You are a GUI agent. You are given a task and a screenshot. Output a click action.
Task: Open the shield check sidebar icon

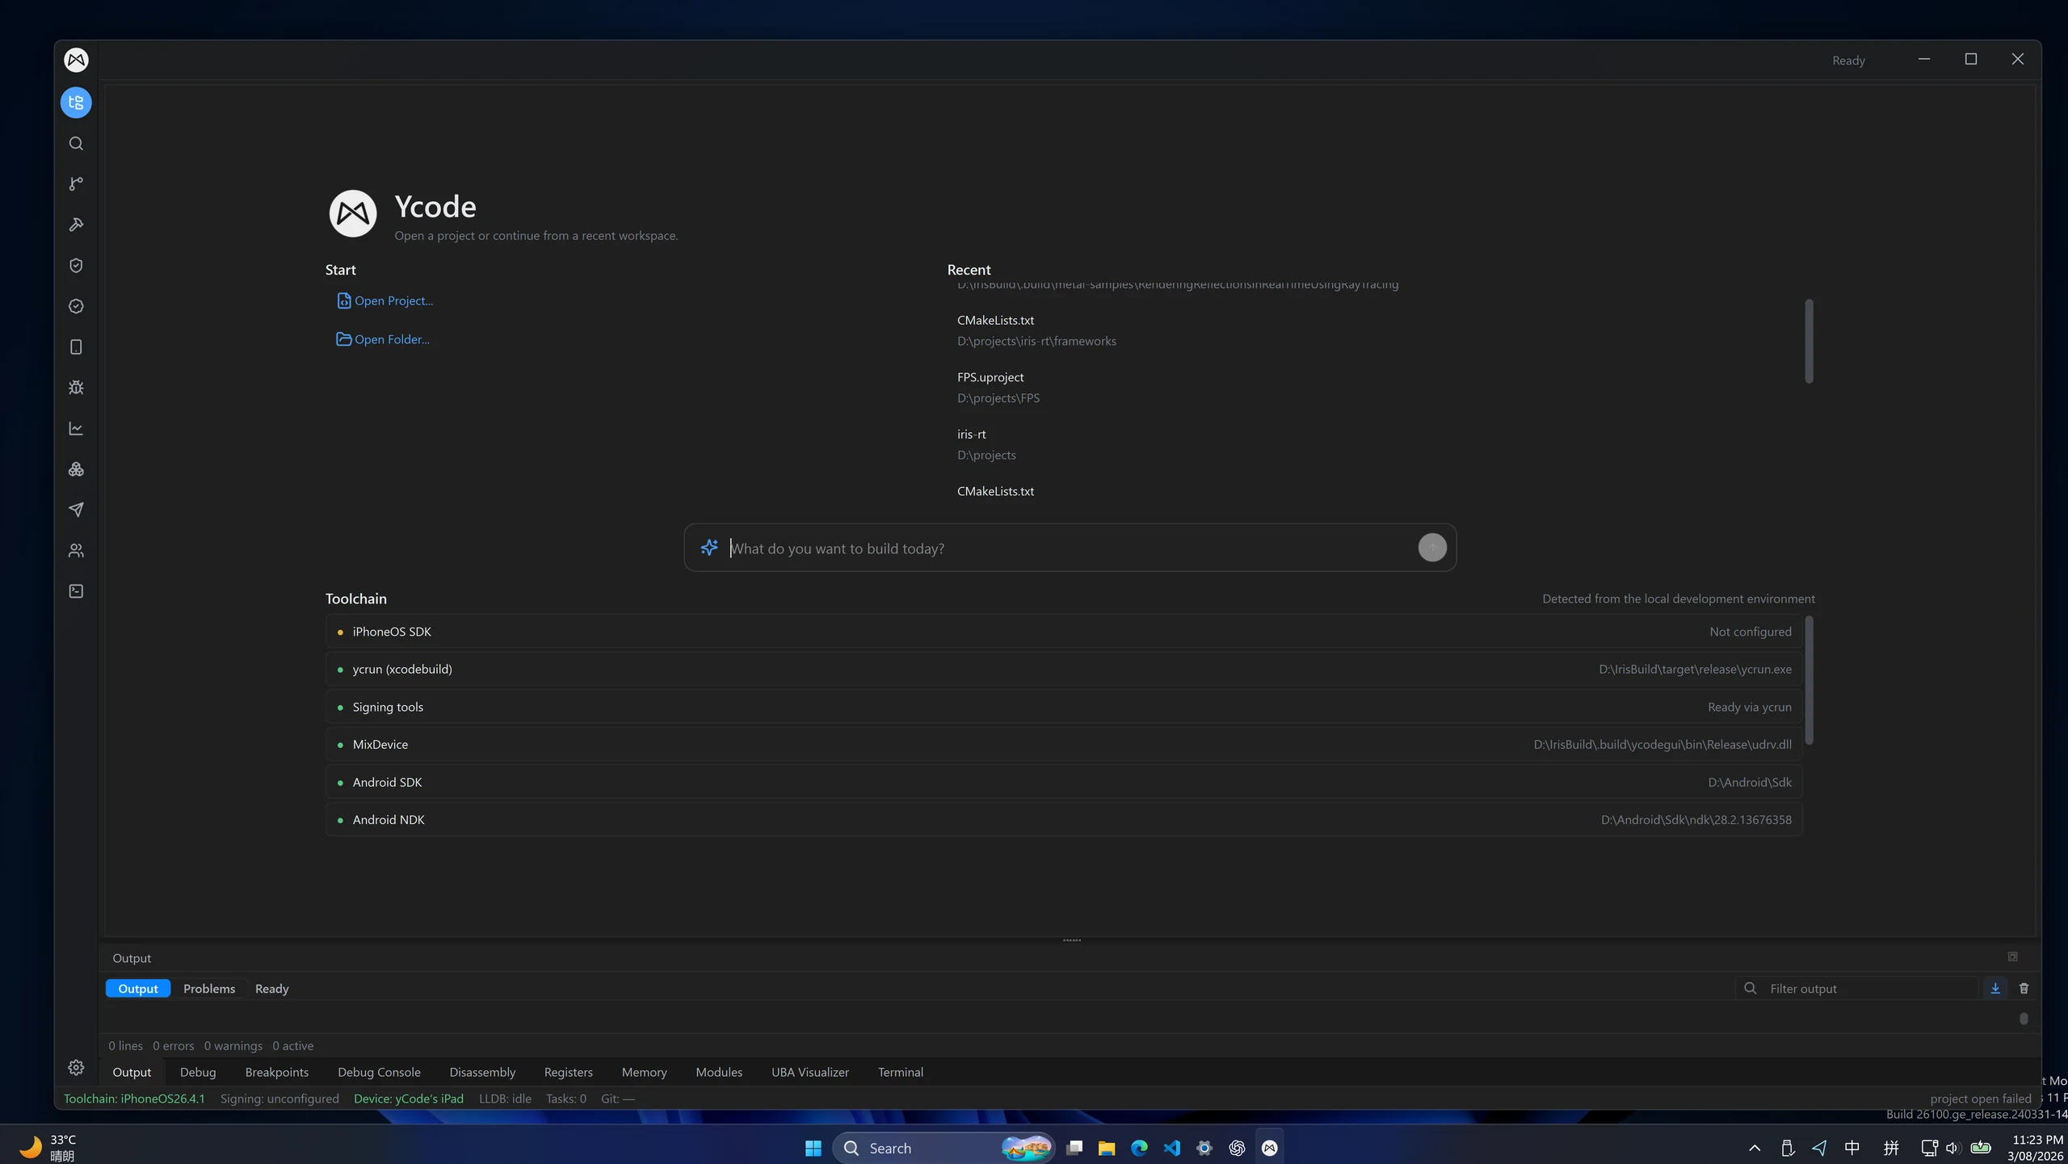(76, 266)
